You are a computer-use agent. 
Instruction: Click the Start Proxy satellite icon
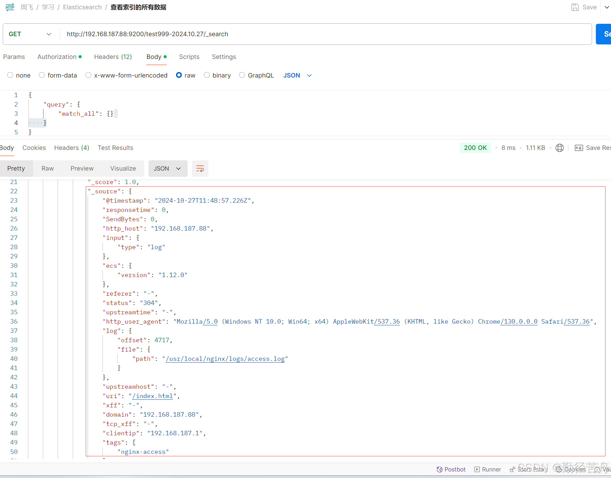click(512, 469)
